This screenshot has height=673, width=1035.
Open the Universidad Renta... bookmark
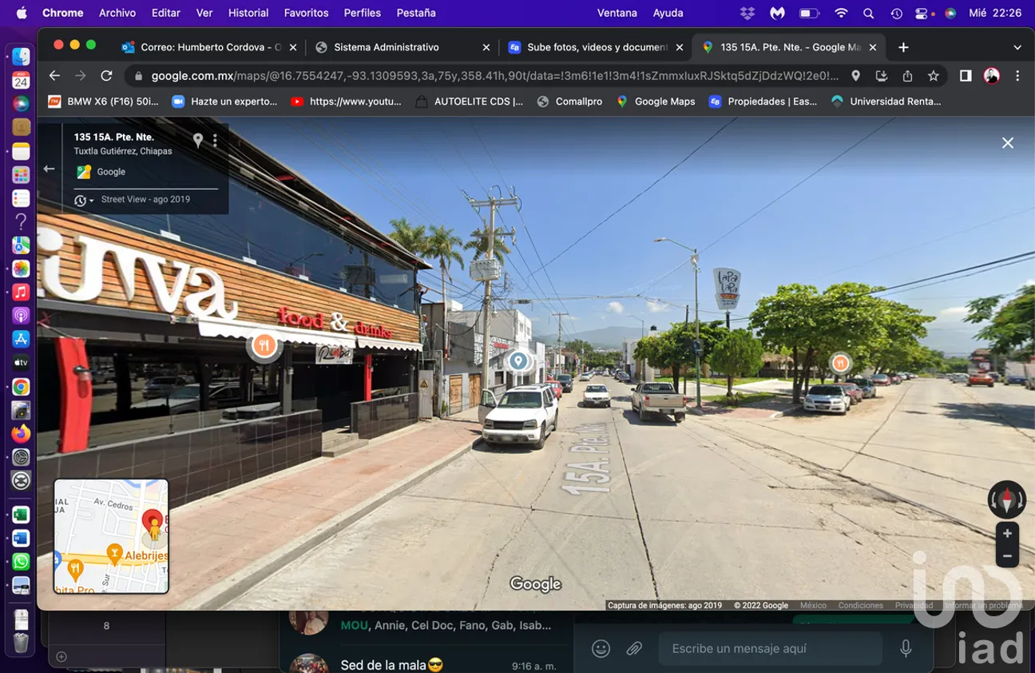pos(886,102)
